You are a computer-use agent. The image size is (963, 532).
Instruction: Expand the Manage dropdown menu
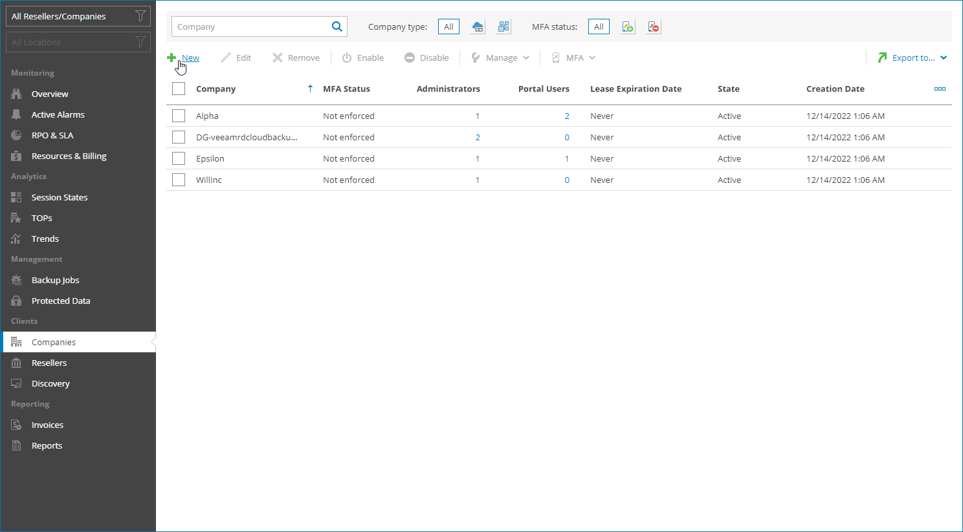(501, 58)
